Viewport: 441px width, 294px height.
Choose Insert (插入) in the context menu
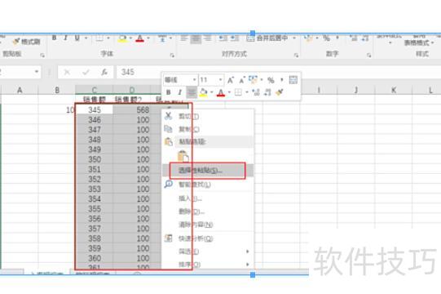(x=208, y=198)
